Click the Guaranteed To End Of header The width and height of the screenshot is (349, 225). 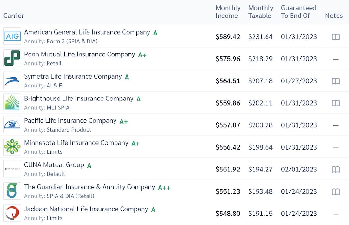click(299, 12)
